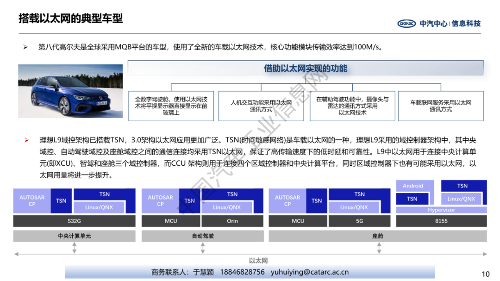Click the CATARC oval logo icon
The image size is (500, 281).
pyautogui.click(x=406, y=24)
